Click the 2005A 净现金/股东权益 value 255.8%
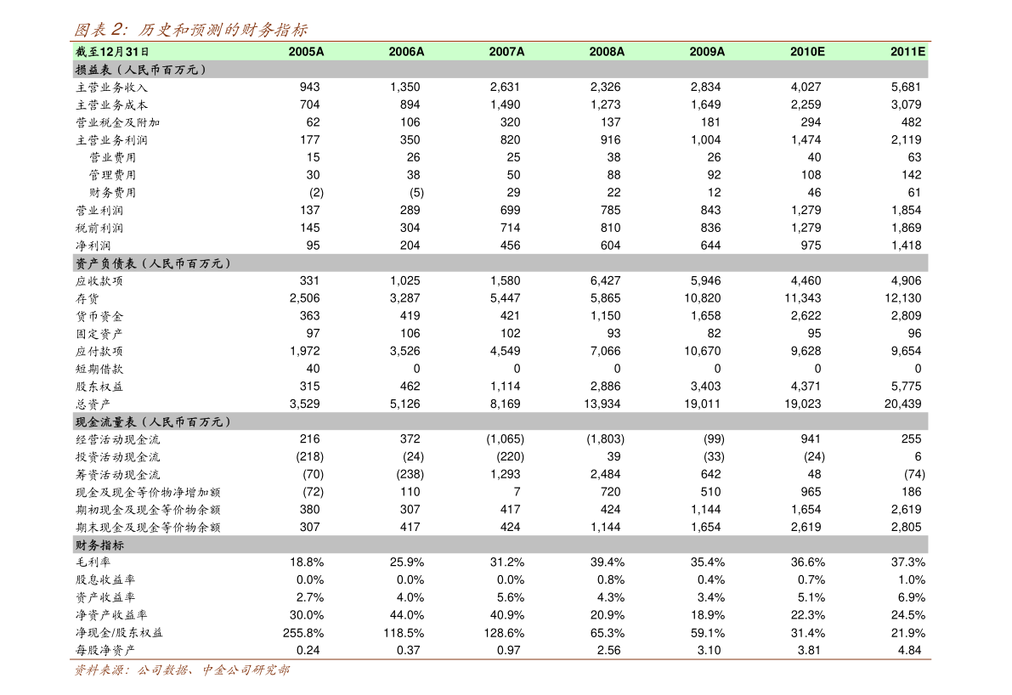Viewport: 1012px width, 695px height. tap(303, 633)
